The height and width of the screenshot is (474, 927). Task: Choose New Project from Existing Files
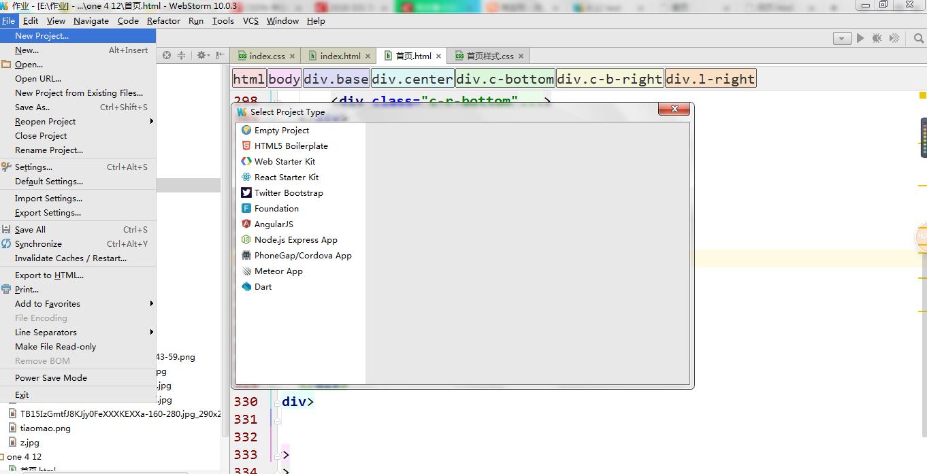click(78, 92)
